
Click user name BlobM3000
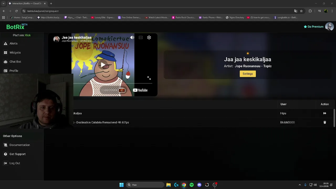287,122
